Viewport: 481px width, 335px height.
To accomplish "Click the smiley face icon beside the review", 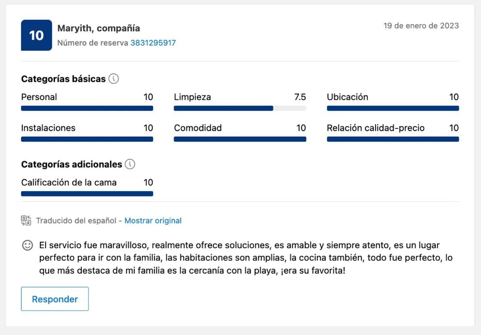I will (x=27, y=246).
